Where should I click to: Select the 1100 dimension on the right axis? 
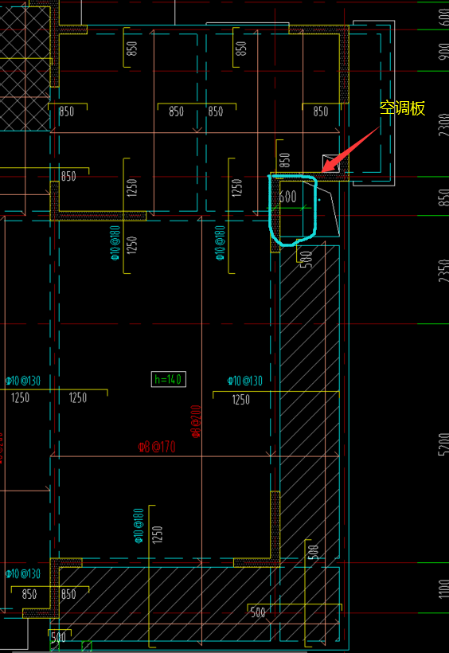click(x=444, y=588)
